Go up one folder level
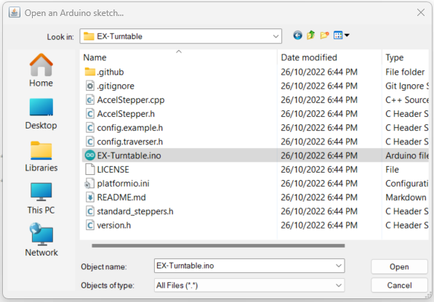Image resolution: width=434 pixels, height=302 pixels. 311,35
